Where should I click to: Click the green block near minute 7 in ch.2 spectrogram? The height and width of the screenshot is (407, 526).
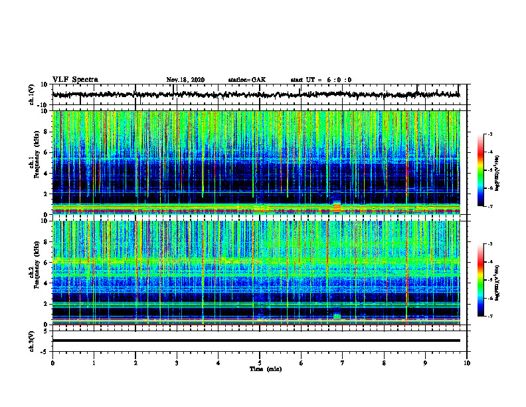click(x=337, y=316)
